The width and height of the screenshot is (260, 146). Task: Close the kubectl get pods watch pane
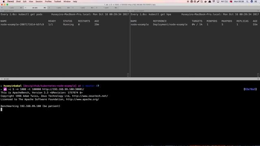(2, 11)
